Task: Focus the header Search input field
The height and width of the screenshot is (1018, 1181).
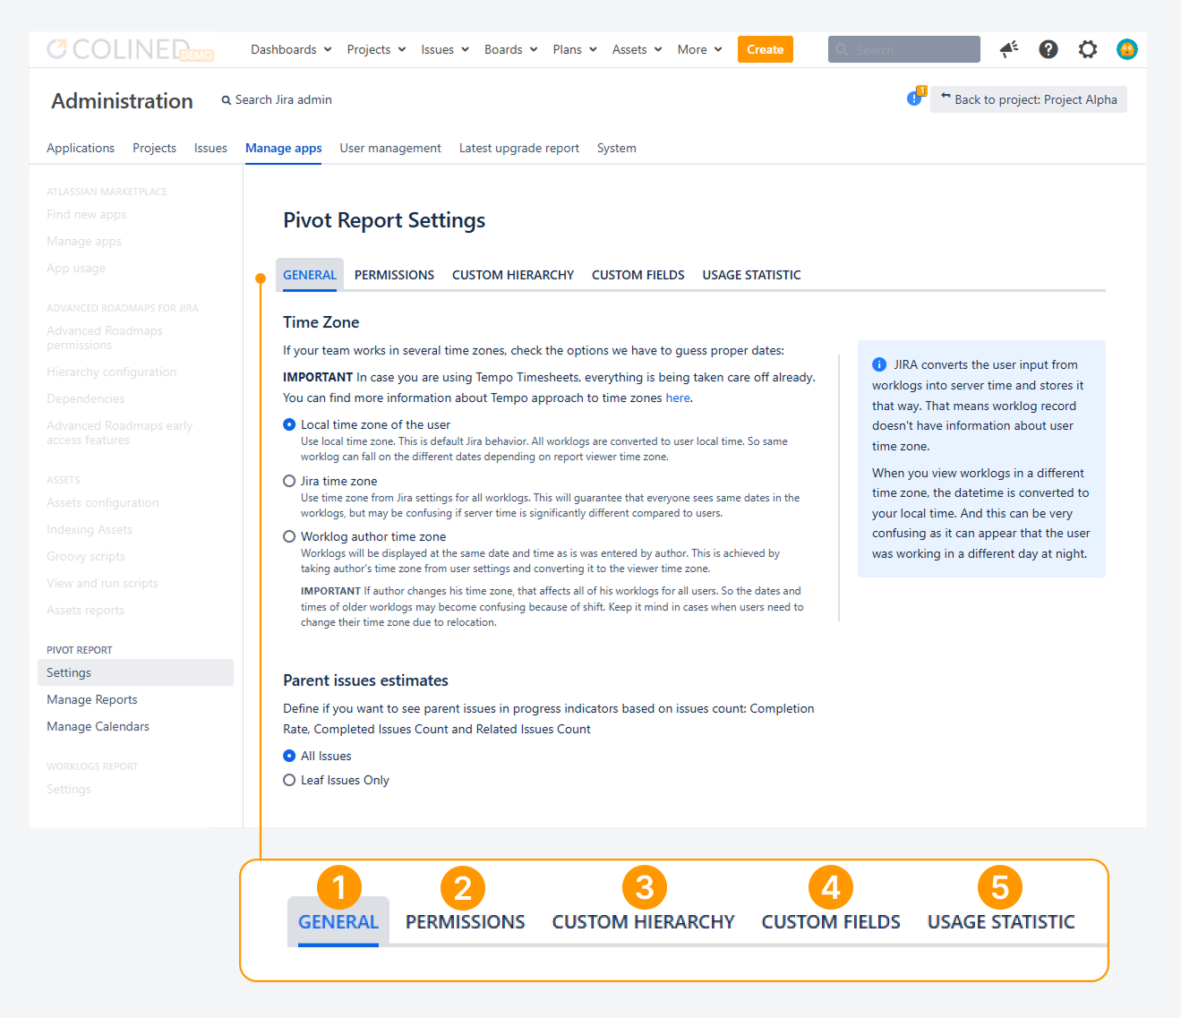Action: coord(904,49)
